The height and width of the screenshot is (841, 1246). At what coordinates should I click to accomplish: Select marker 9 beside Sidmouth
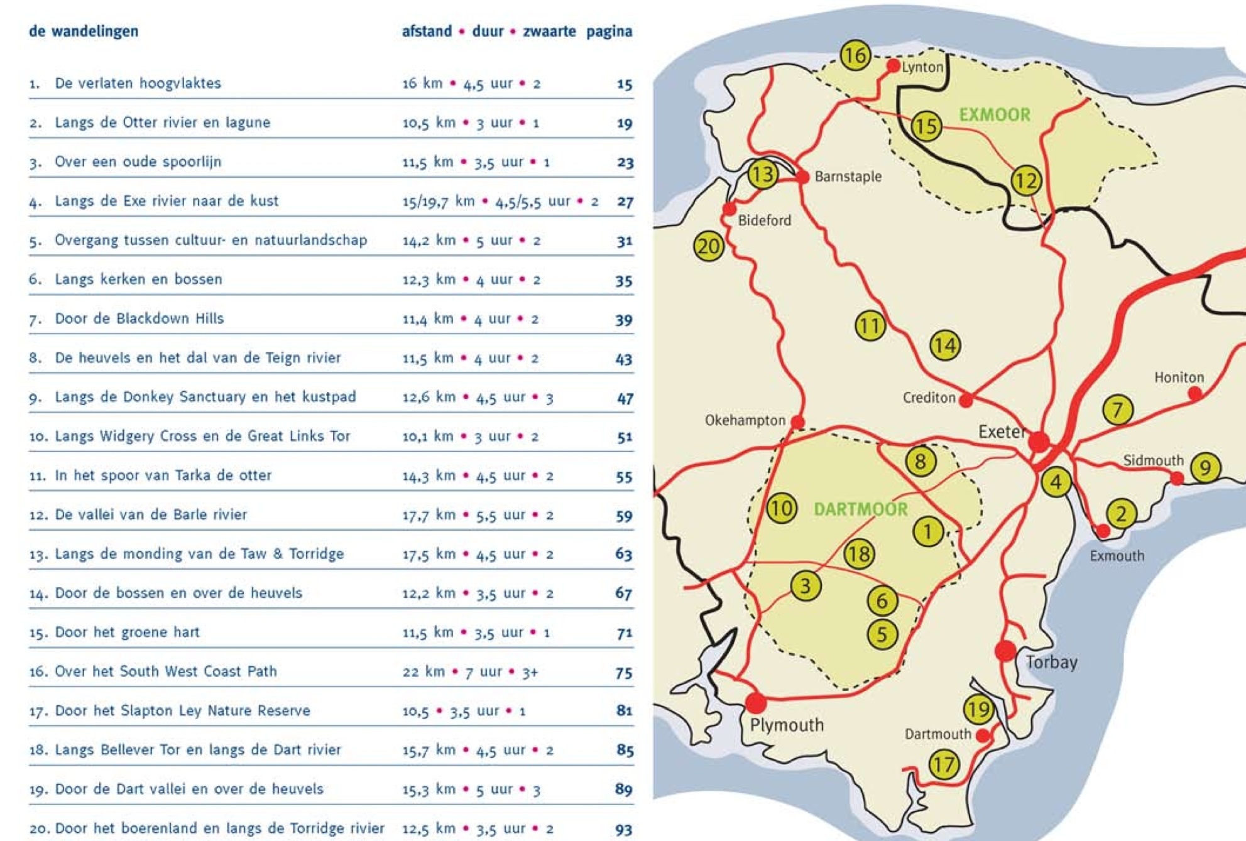tap(1205, 467)
